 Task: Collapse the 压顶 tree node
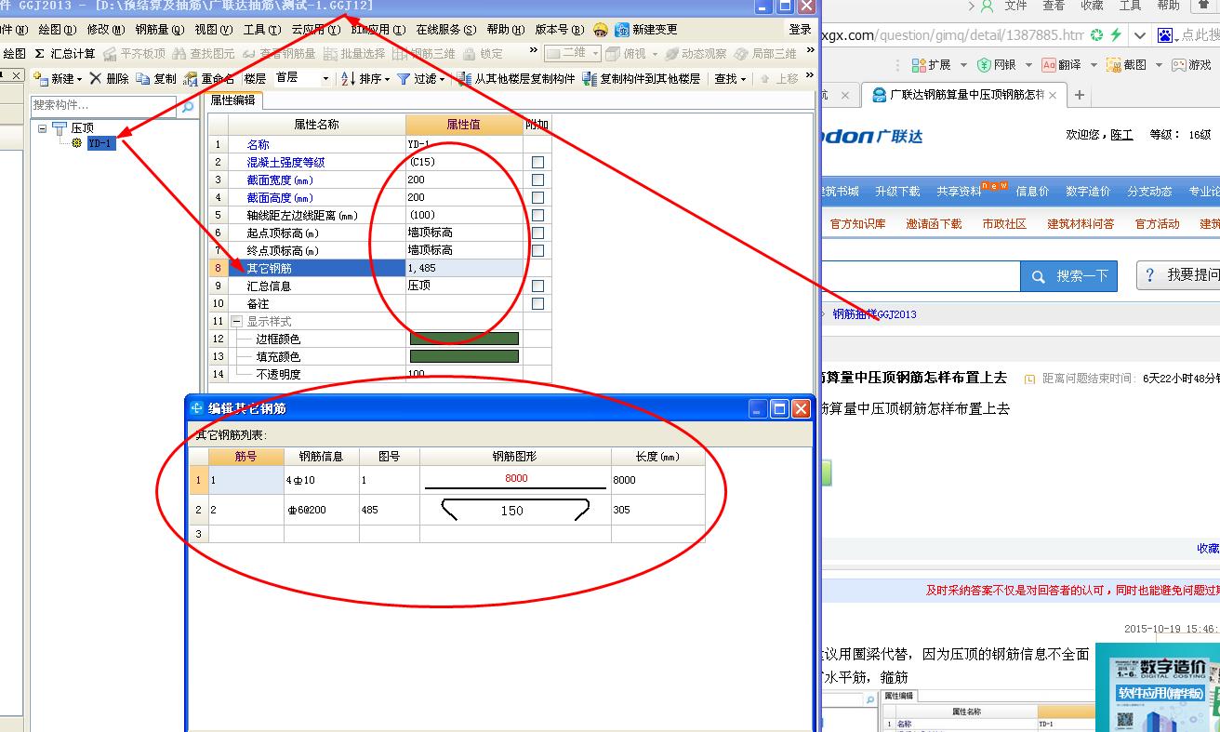[x=43, y=128]
